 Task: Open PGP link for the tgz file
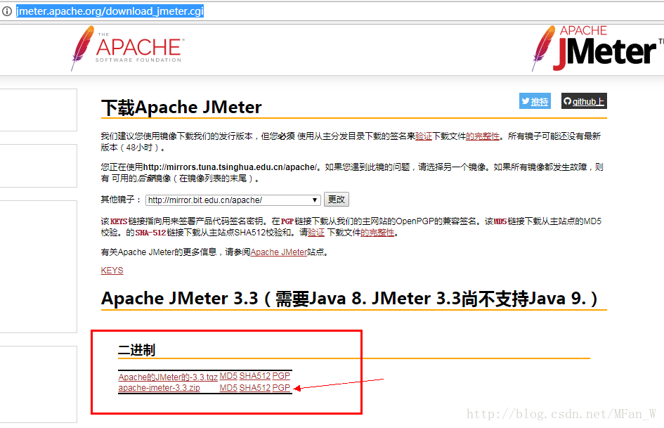pos(281,376)
